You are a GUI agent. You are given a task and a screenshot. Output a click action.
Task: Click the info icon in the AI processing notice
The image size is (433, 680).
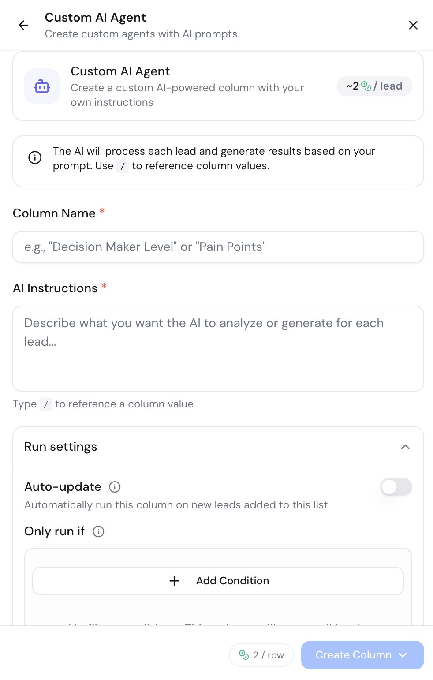click(35, 157)
